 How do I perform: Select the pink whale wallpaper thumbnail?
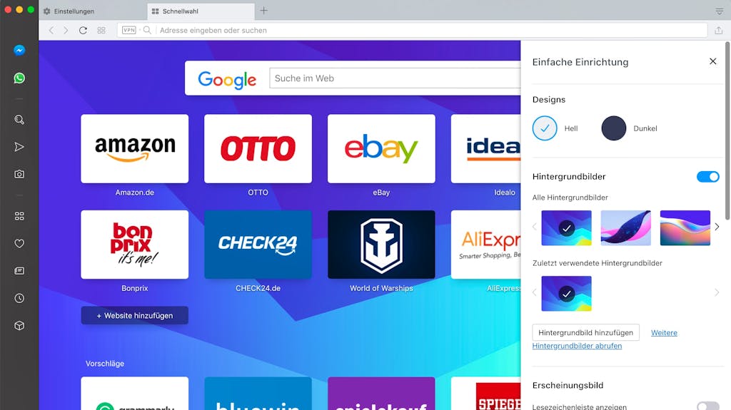tap(625, 228)
